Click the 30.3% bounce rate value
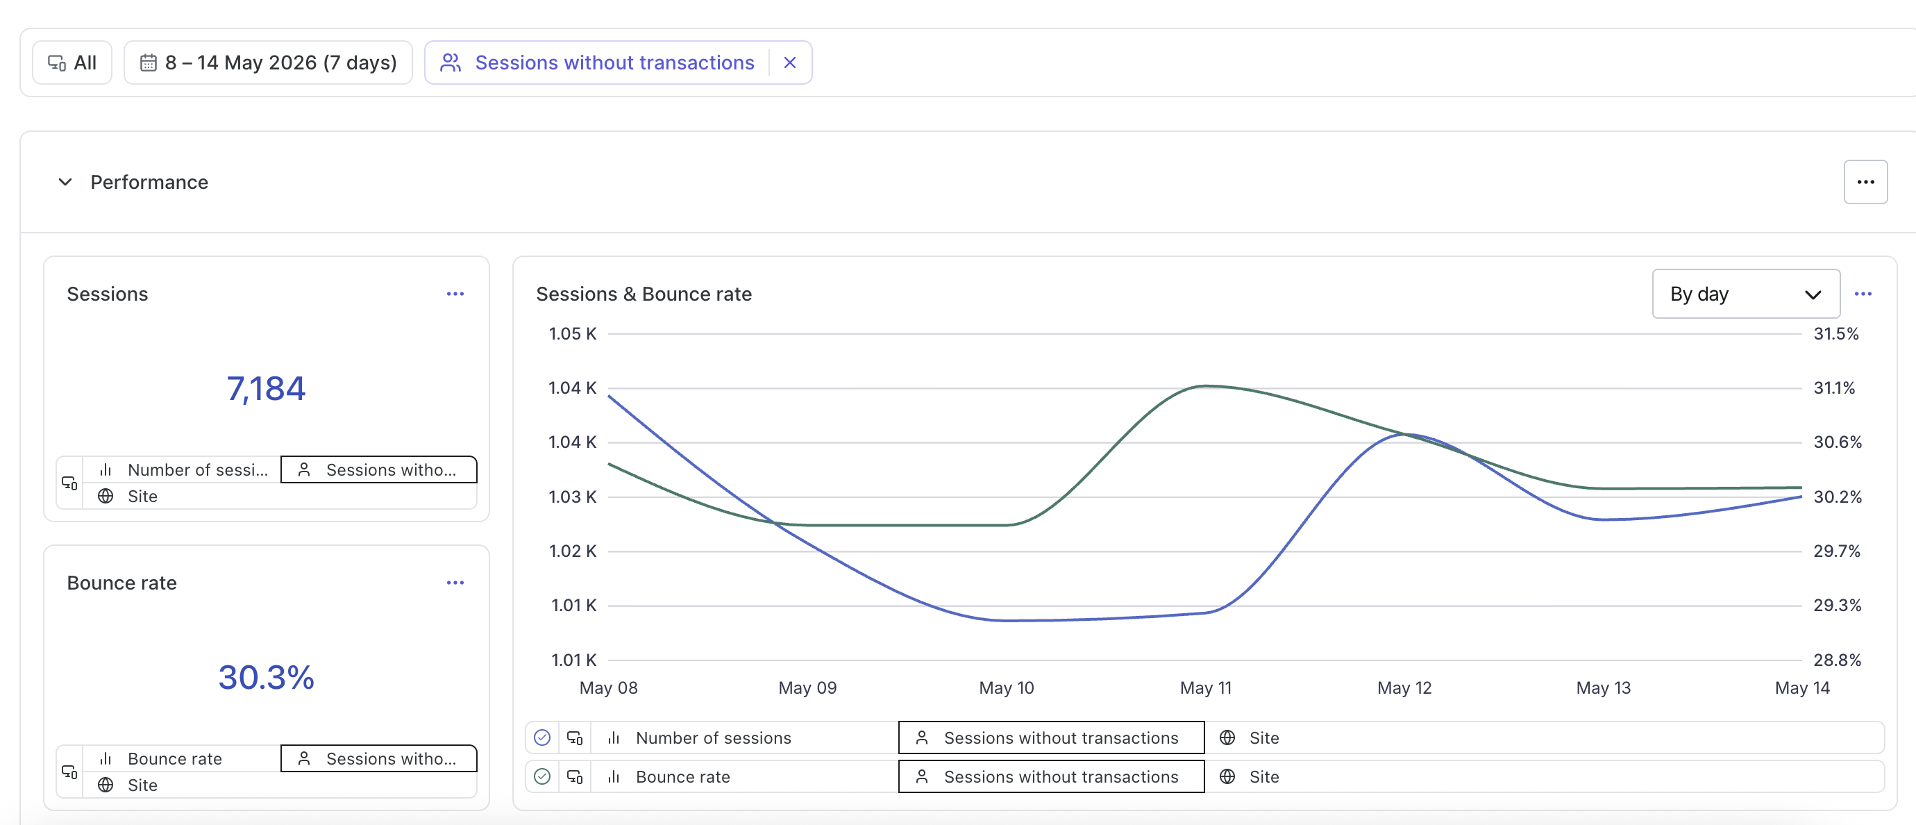 tap(267, 677)
